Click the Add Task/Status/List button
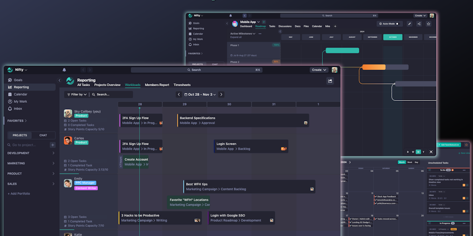 point(449,145)
